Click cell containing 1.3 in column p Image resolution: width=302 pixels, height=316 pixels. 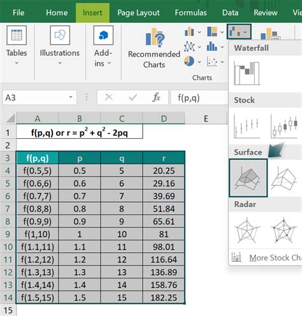pos(80,272)
